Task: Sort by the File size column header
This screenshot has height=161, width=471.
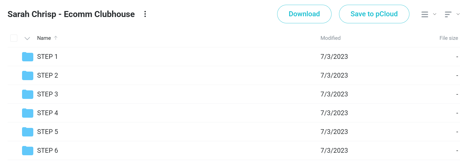Action: pyautogui.click(x=449, y=38)
